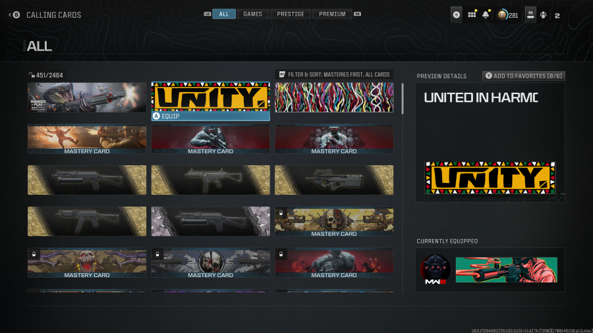Click the party count number 2
Screen dimensions: 593x333
click(557, 16)
